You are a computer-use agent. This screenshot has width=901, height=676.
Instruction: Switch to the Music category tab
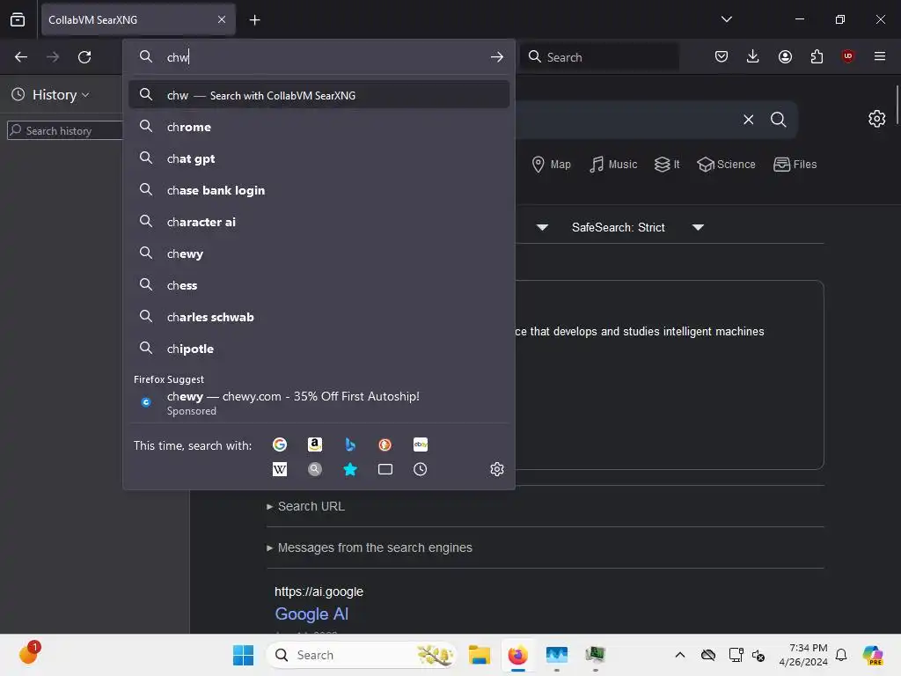613,165
